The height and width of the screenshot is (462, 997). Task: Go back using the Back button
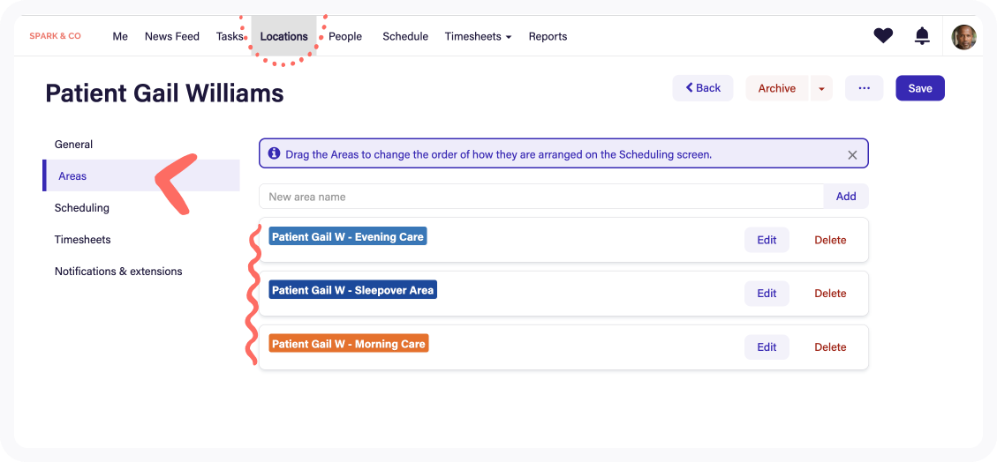pyautogui.click(x=703, y=88)
